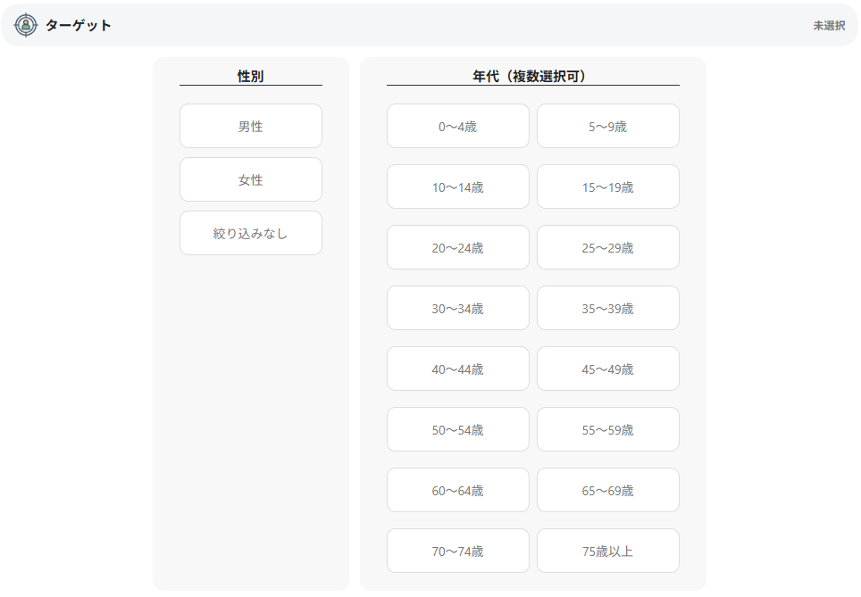
Task: Click the 未選択 status label
Action: tap(828, 26)
